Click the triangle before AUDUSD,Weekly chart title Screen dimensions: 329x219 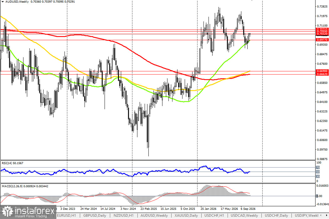pos(3,2)
